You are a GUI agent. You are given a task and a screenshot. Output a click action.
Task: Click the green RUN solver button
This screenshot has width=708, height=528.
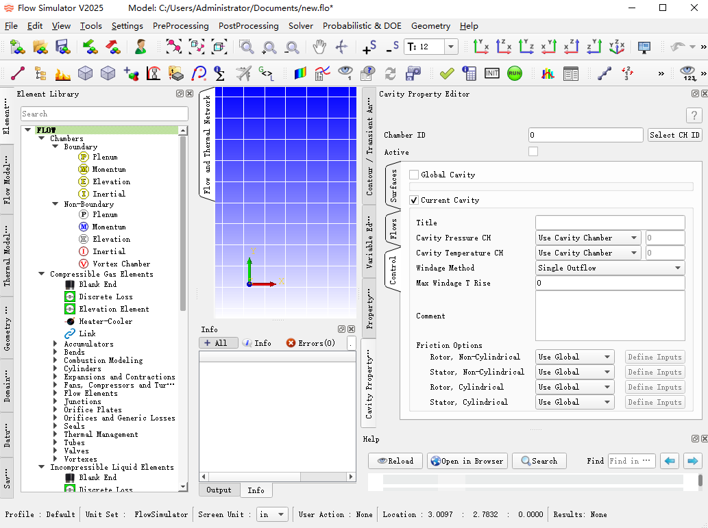tap(514, 73)
